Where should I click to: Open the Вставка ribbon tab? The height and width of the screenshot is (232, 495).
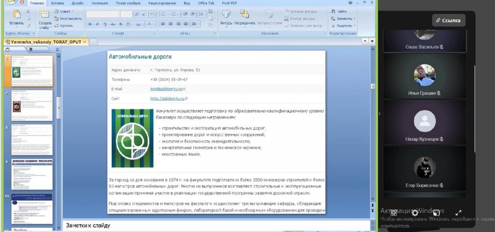pyautogui.click(x=57, y=3)
